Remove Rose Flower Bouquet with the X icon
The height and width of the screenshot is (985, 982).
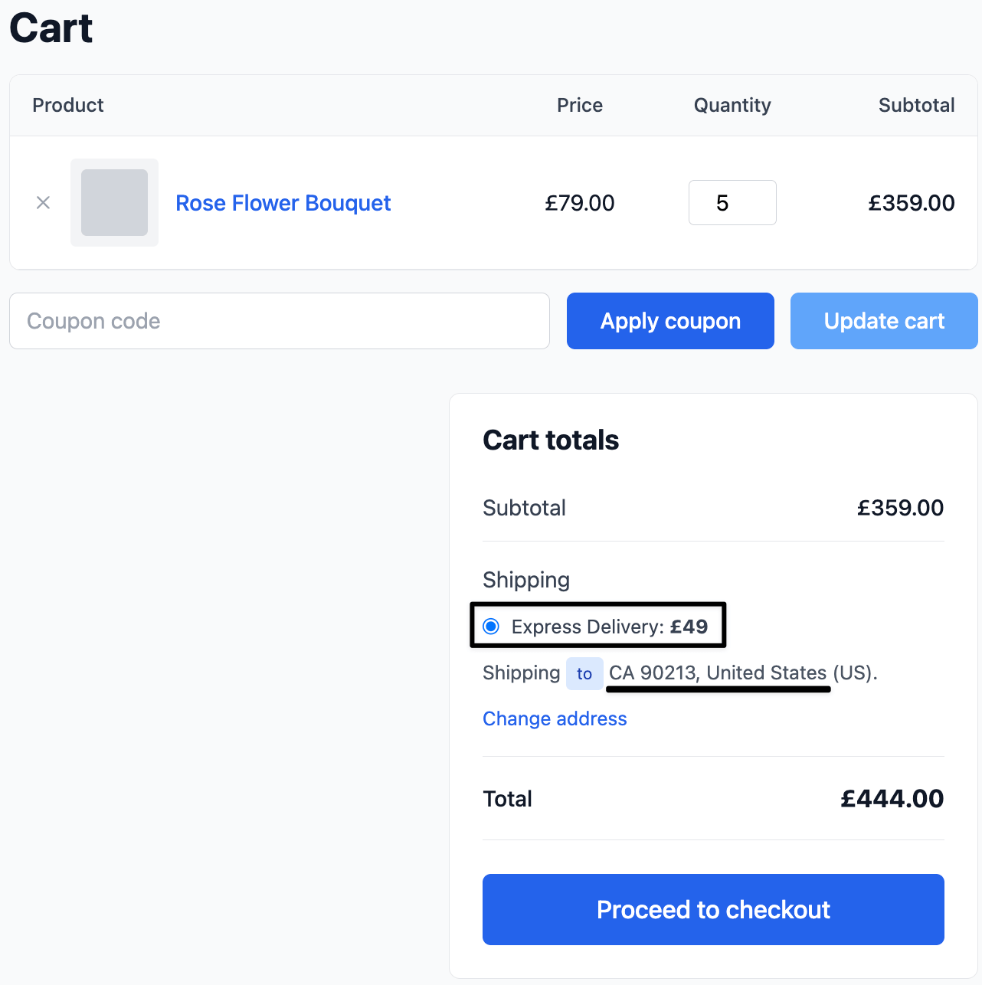point(43,203)
